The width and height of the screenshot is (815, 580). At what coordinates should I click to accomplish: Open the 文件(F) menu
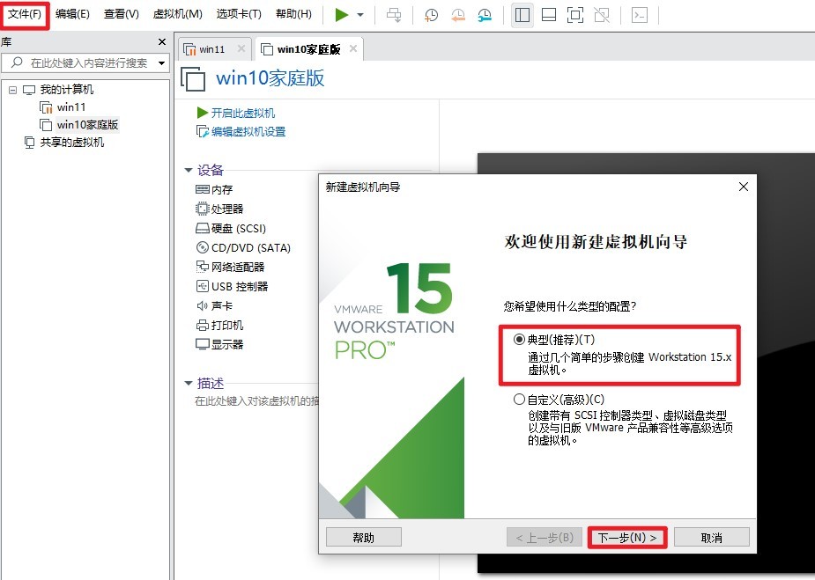point(25,14)
